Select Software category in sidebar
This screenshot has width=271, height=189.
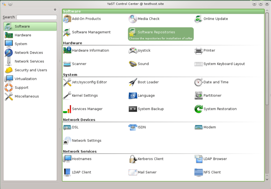click(x=30, y=27)
